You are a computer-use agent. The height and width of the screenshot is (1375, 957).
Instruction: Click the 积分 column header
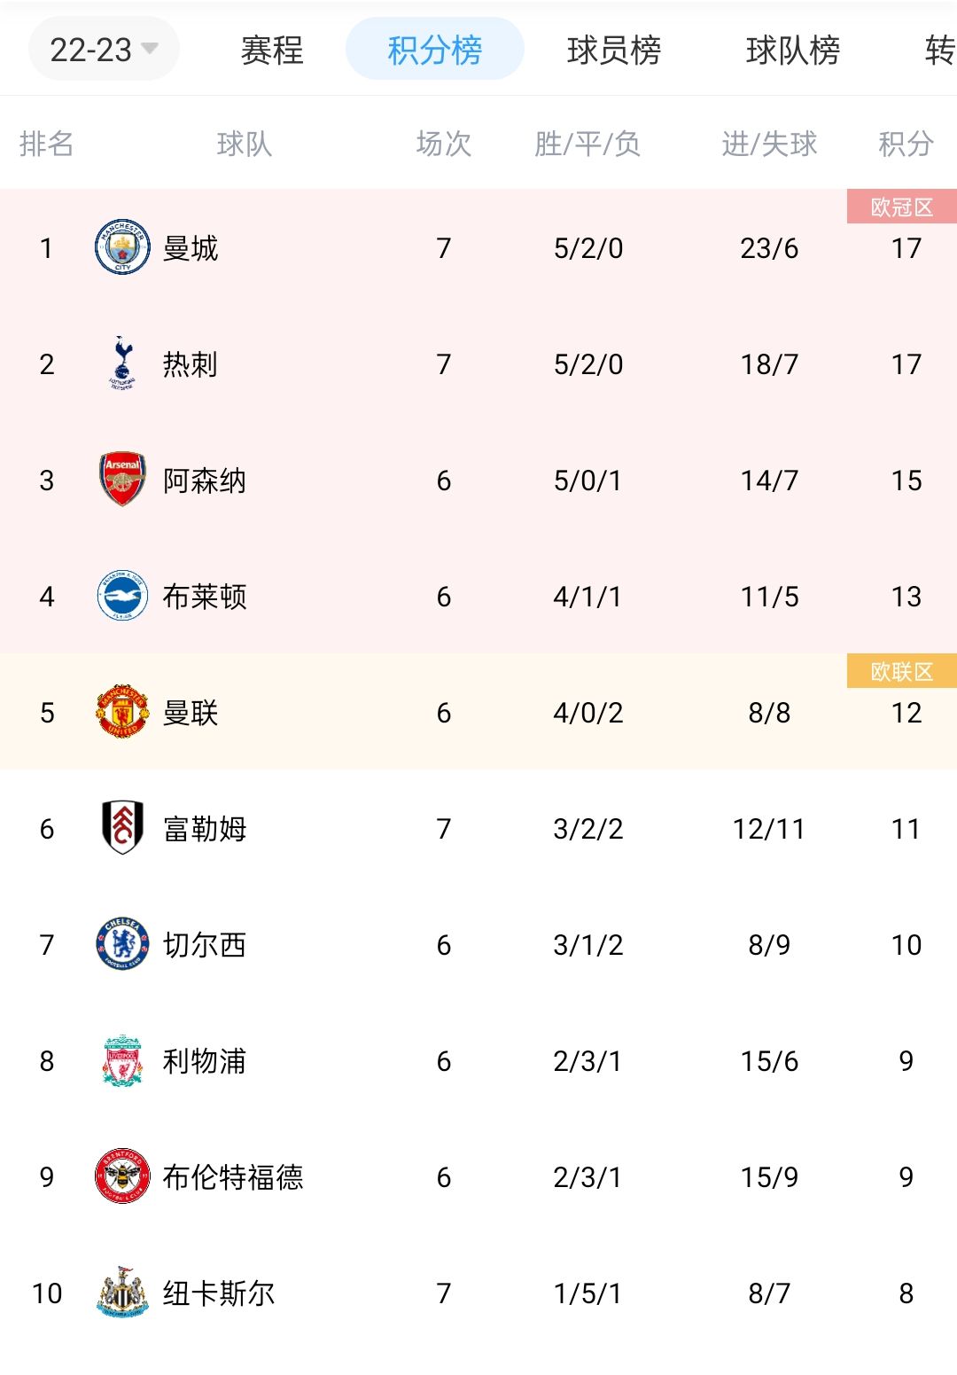pos(906,143)
